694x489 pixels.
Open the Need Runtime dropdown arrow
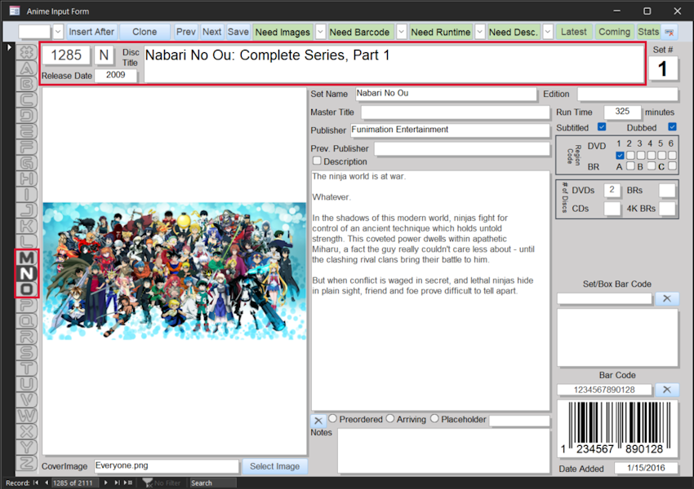[x=480, y=32]
